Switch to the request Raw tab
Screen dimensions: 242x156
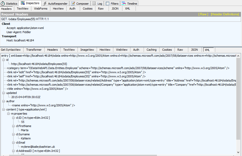pyautogui.click(x=101, y=9)
